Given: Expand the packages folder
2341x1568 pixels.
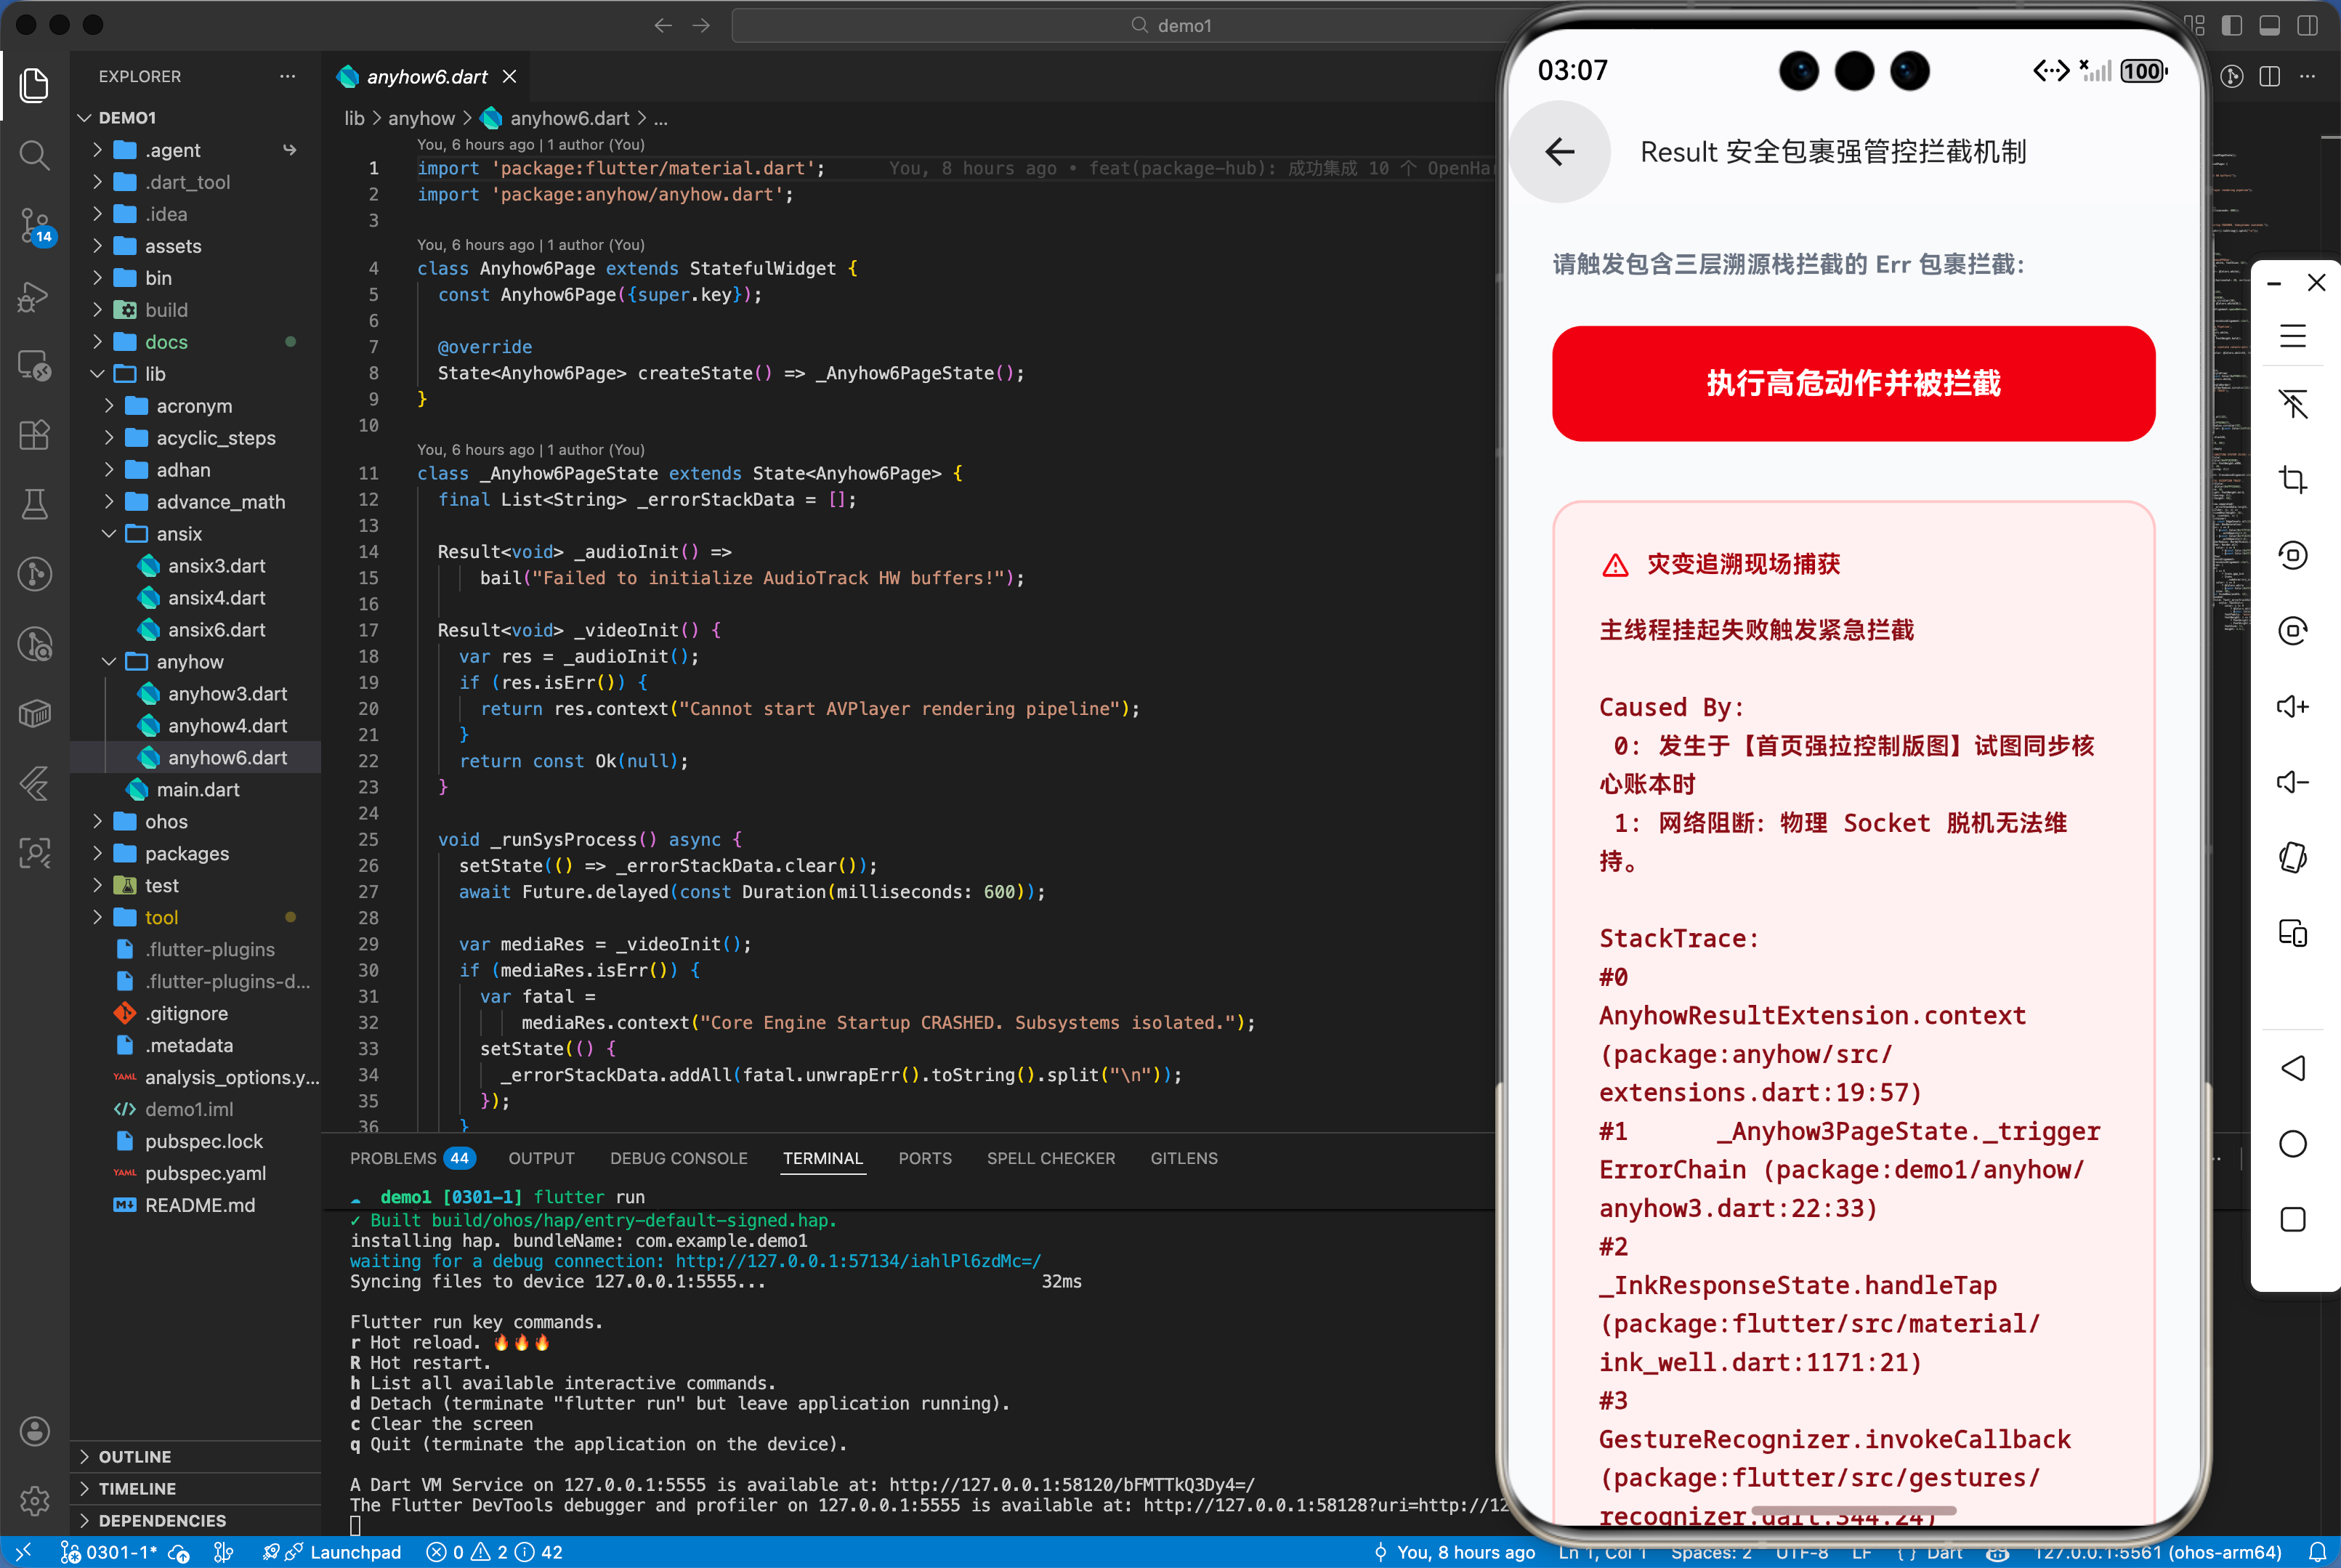Looking at the screenshot, I should click(x=186, y=853).
